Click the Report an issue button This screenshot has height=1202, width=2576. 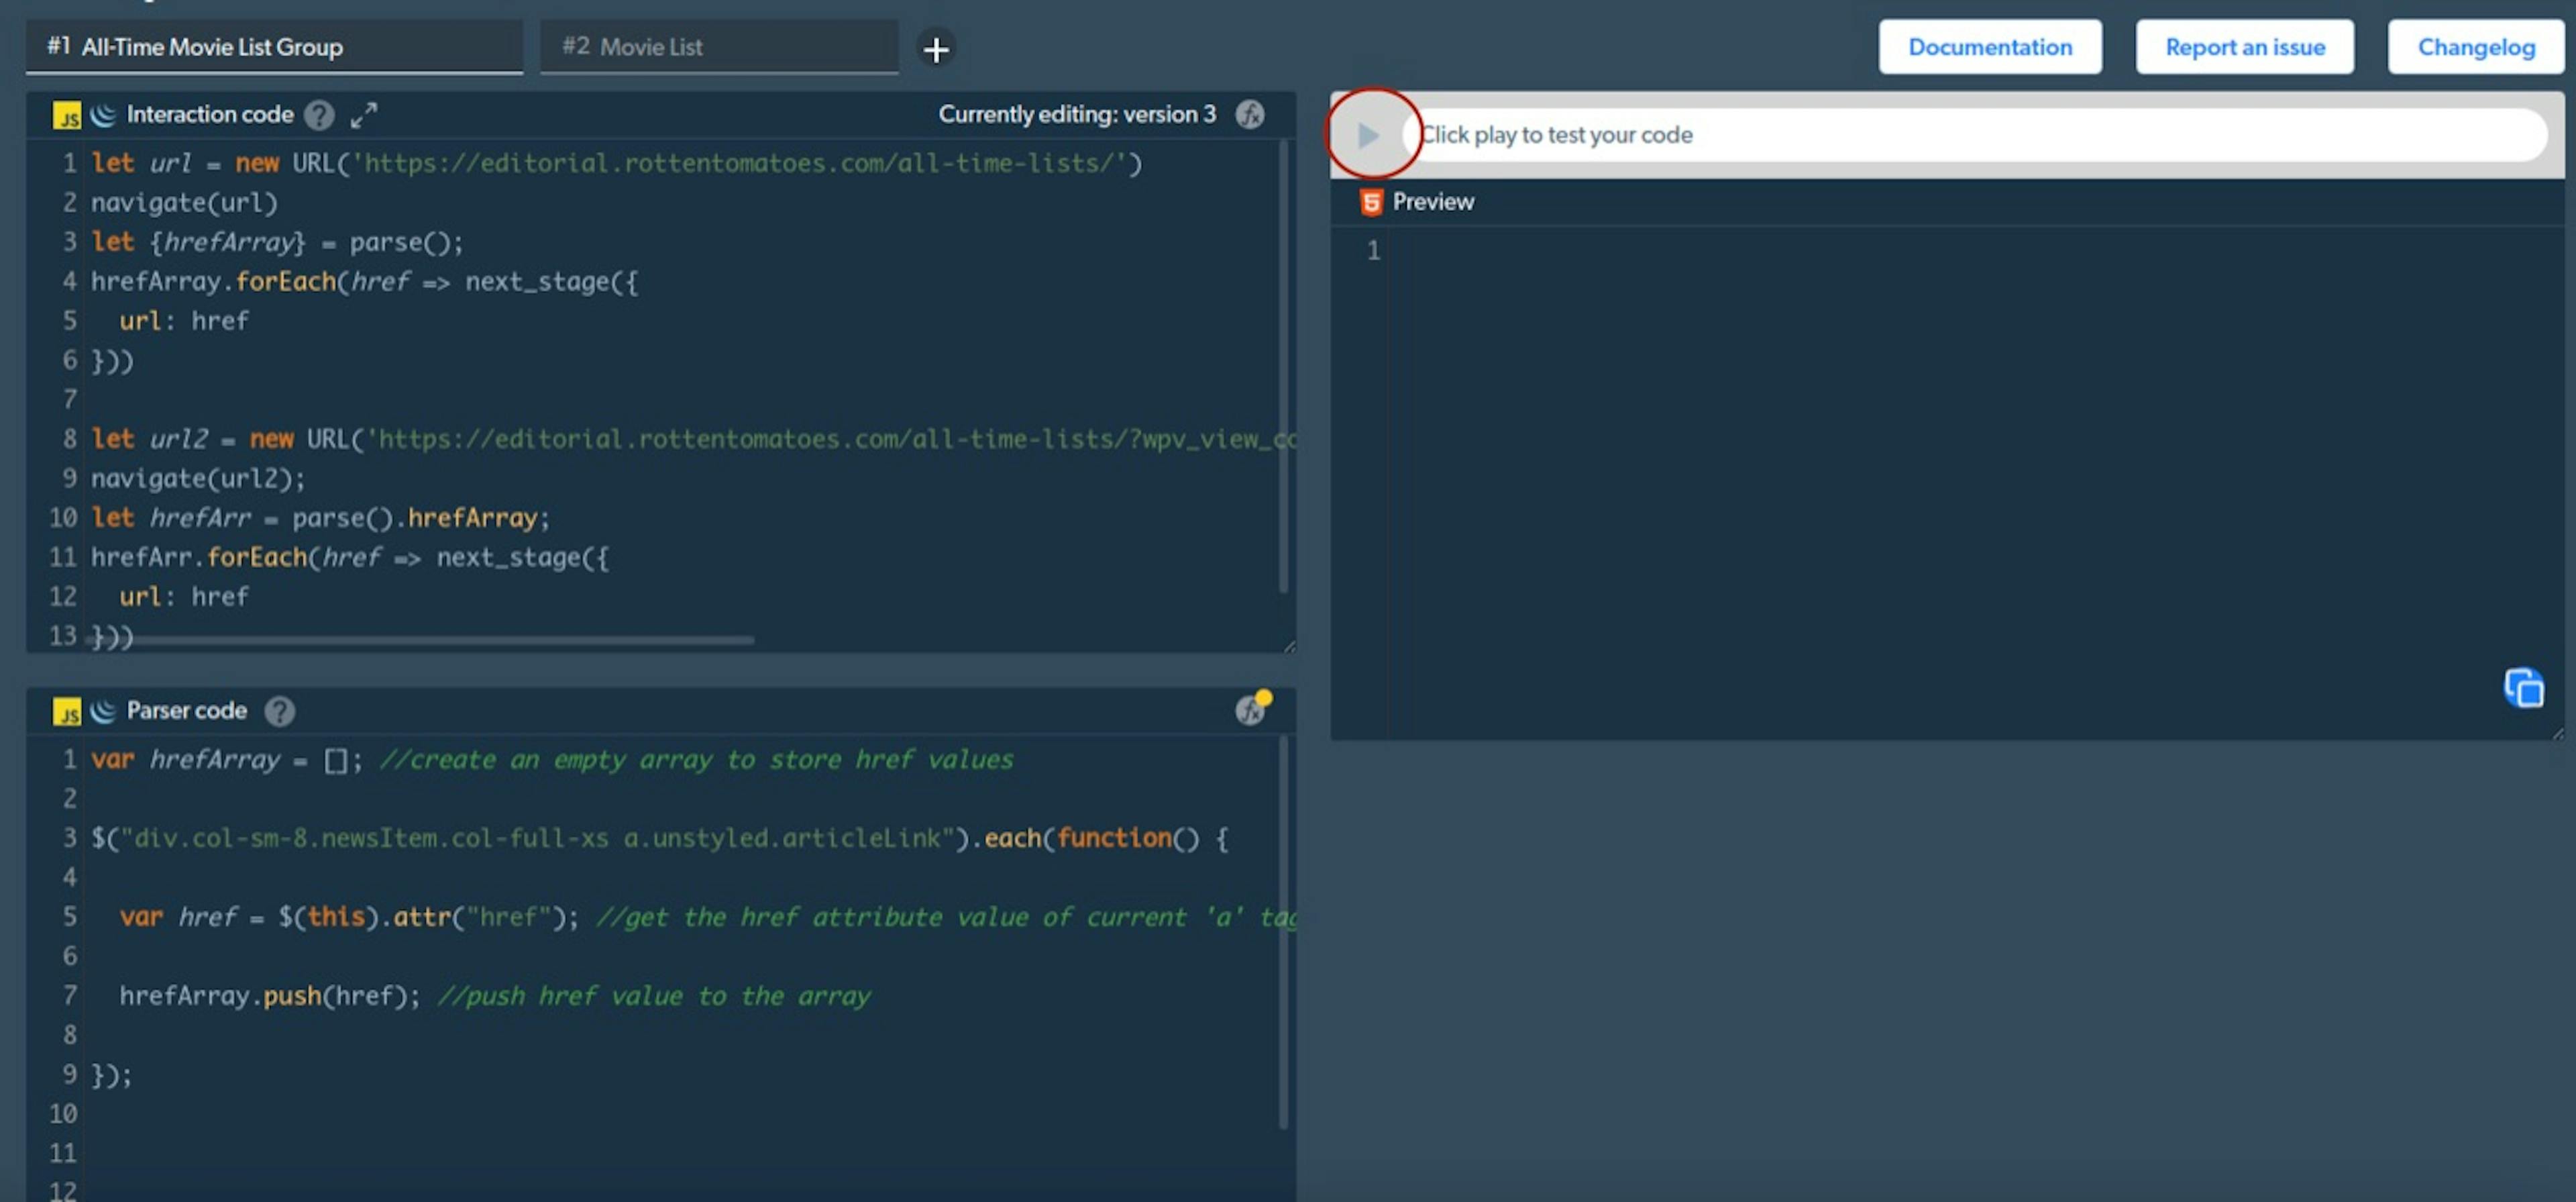tap(2244, 47)
